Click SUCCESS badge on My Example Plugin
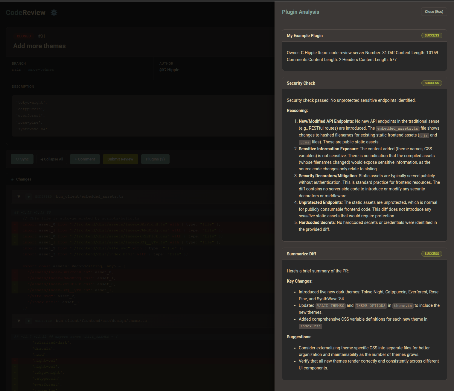 pos(432,35)
